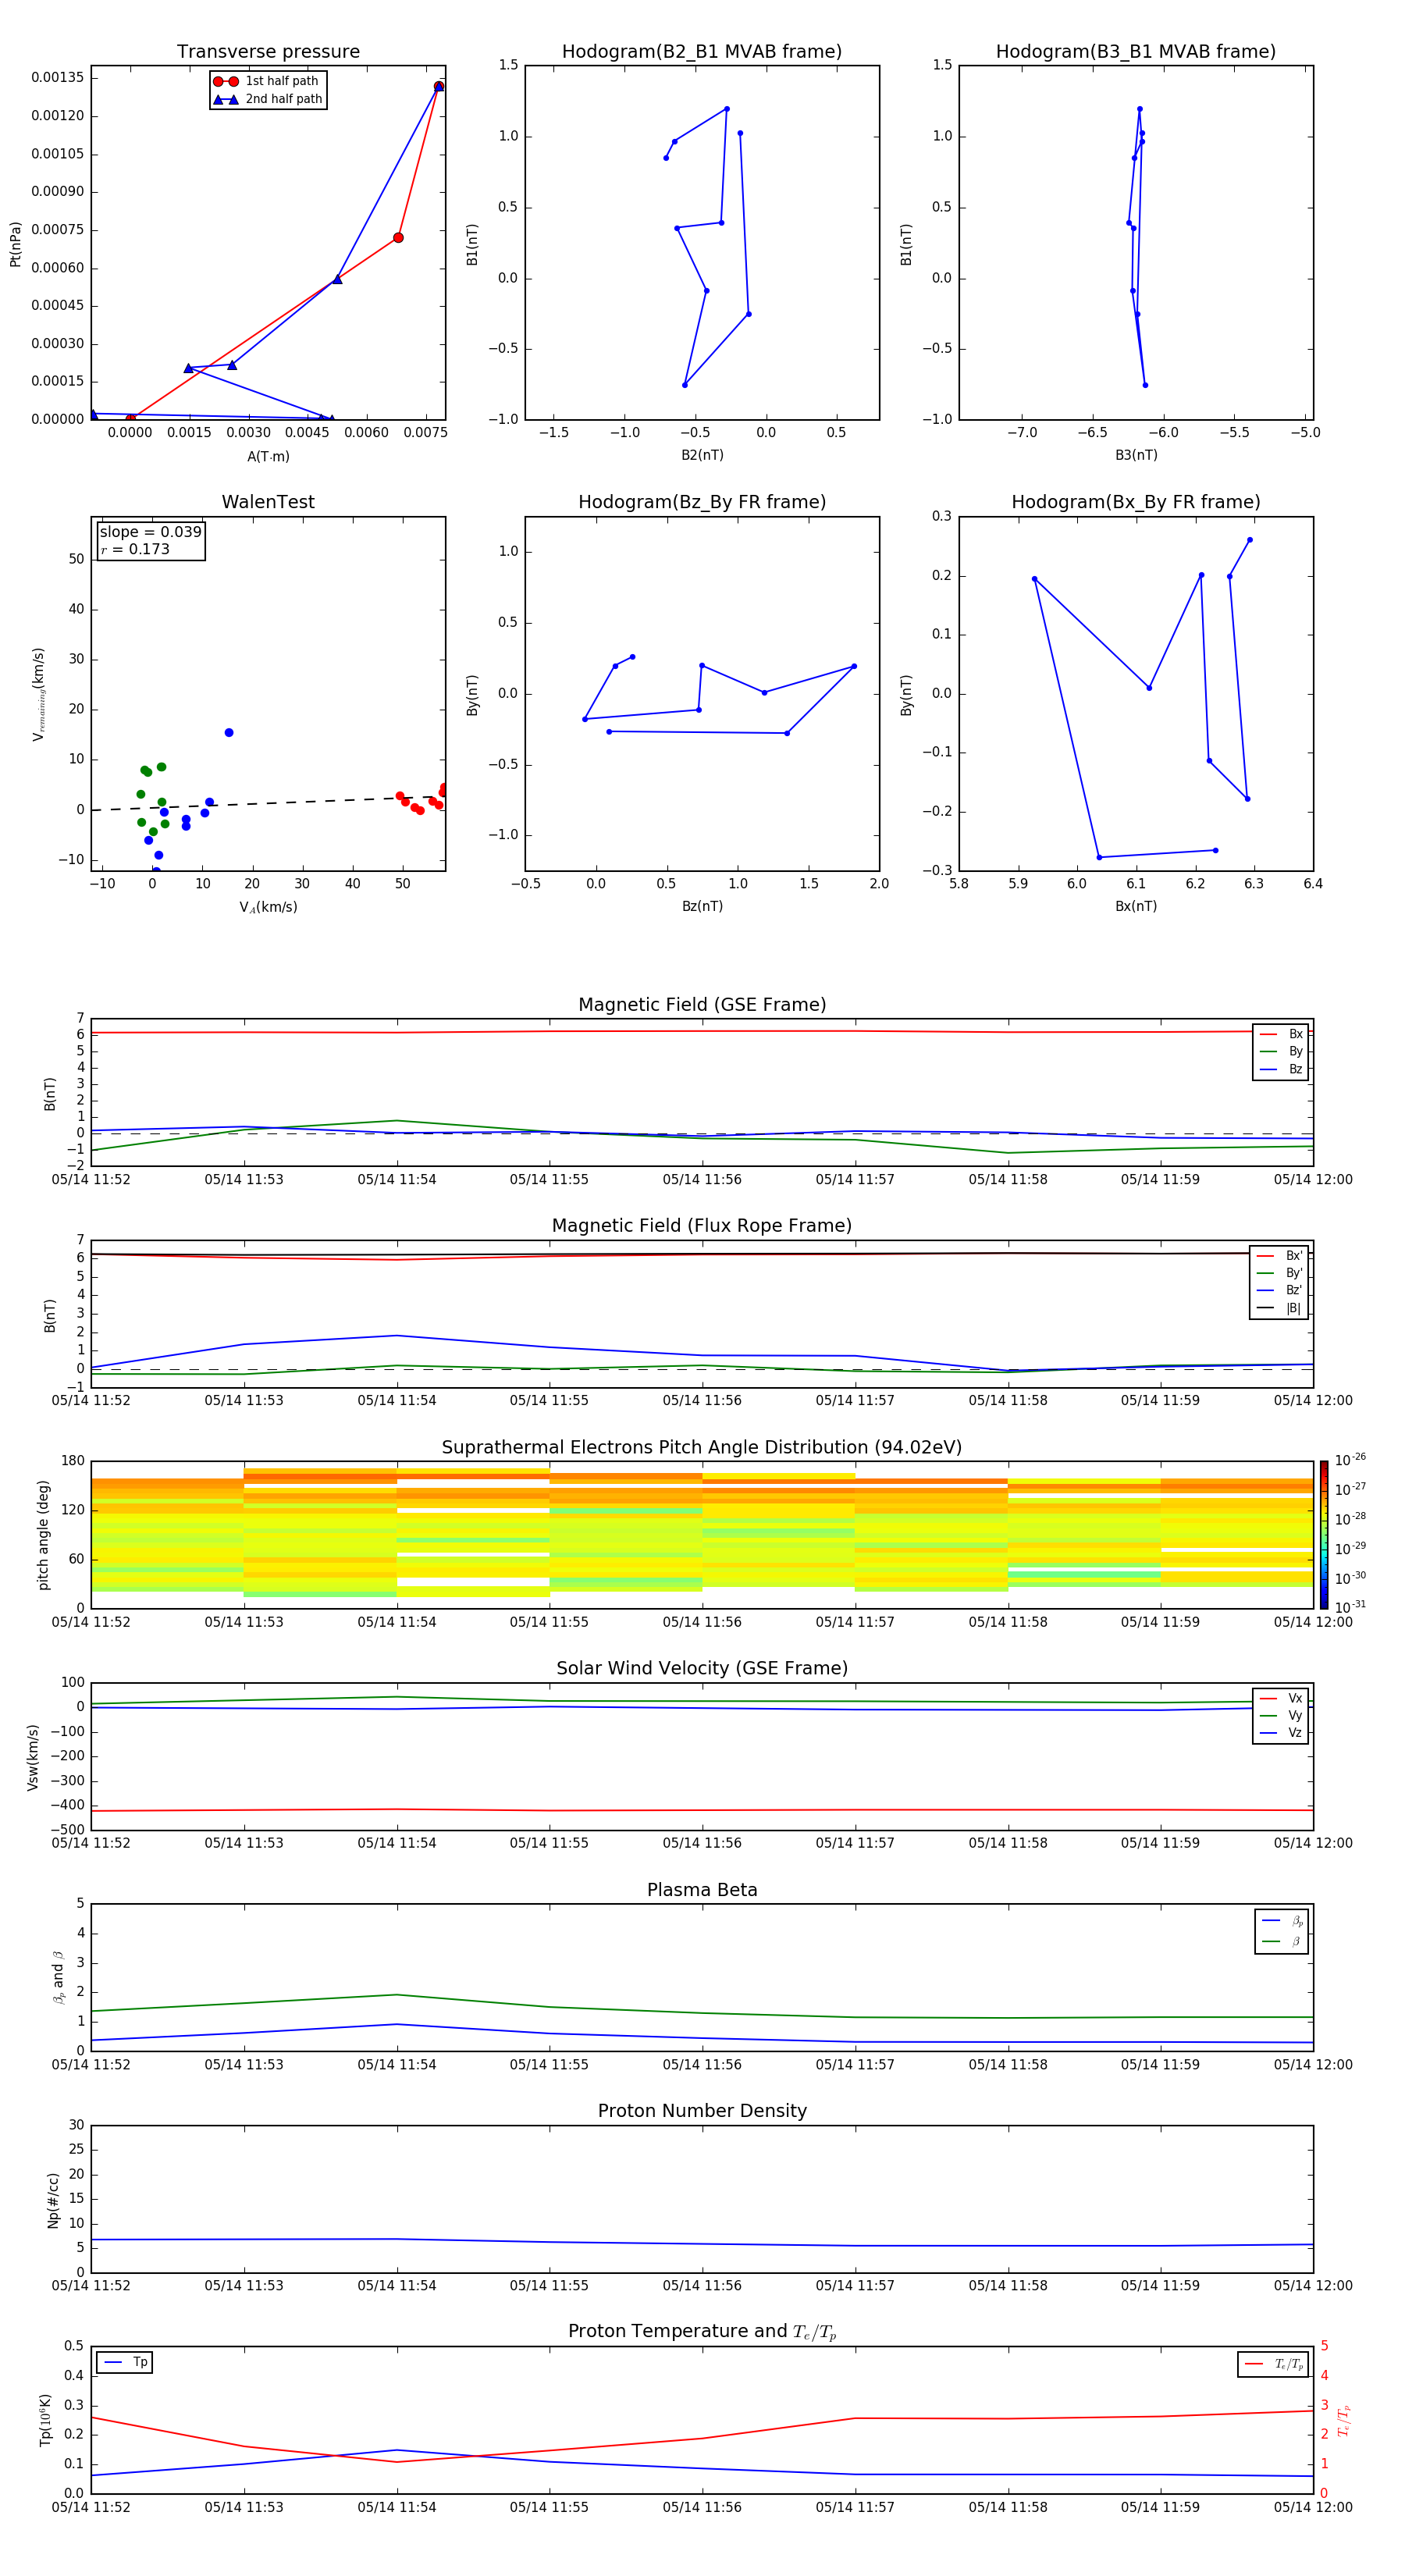
Task: Click the By' entry in Flux Rope legend
Action: coord(1279,1273)
